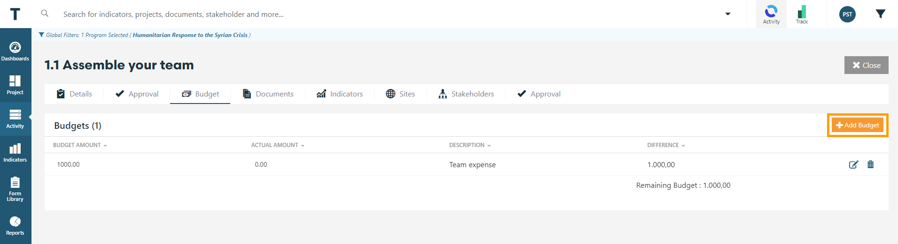Switch to the Documents tab
This screenshot has width=898, height=244.
(x=268, y=94)
